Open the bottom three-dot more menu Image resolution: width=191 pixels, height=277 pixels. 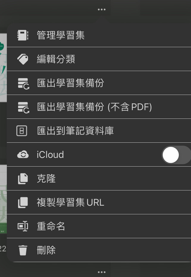101,272
